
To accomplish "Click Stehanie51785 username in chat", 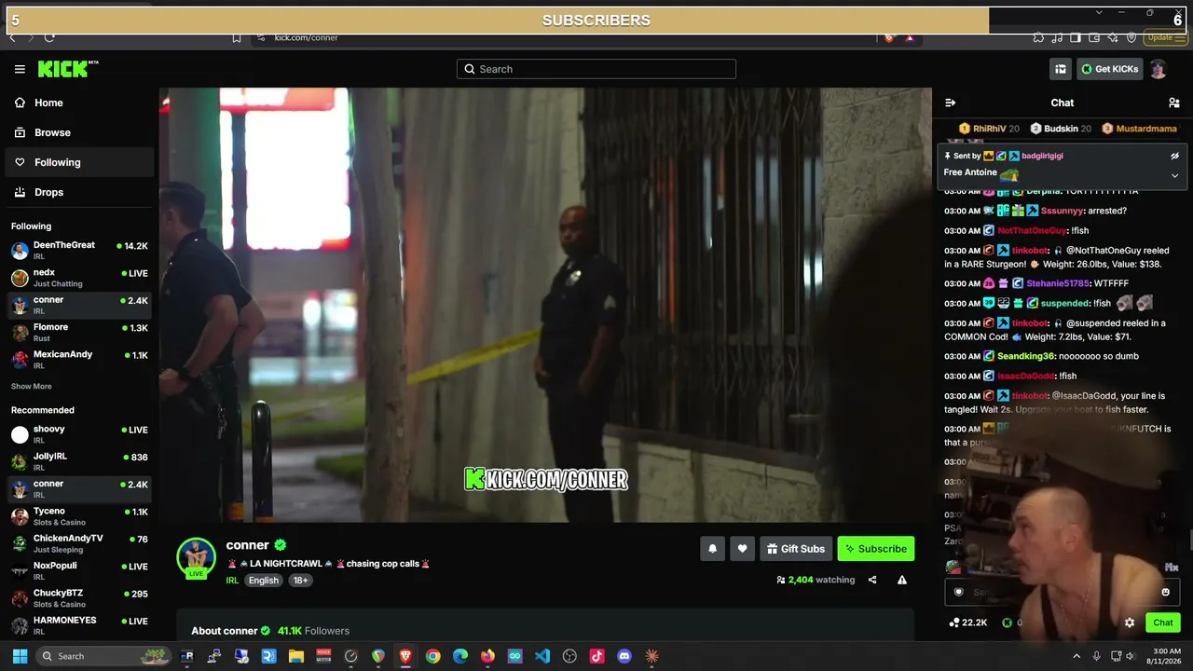I will click(x=1058, y=283).
